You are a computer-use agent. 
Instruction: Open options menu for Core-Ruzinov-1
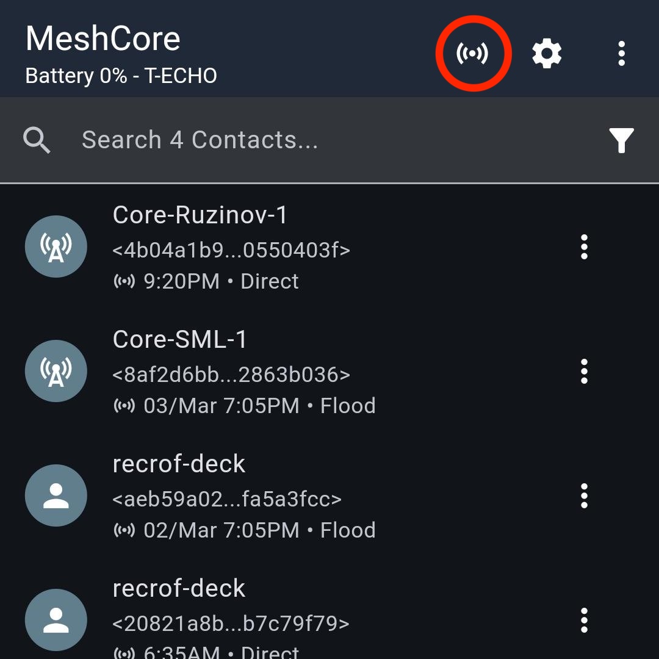point(584,247)
